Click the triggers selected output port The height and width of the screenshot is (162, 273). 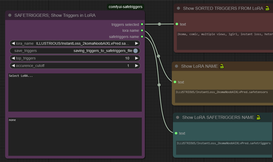click(142, 25)
